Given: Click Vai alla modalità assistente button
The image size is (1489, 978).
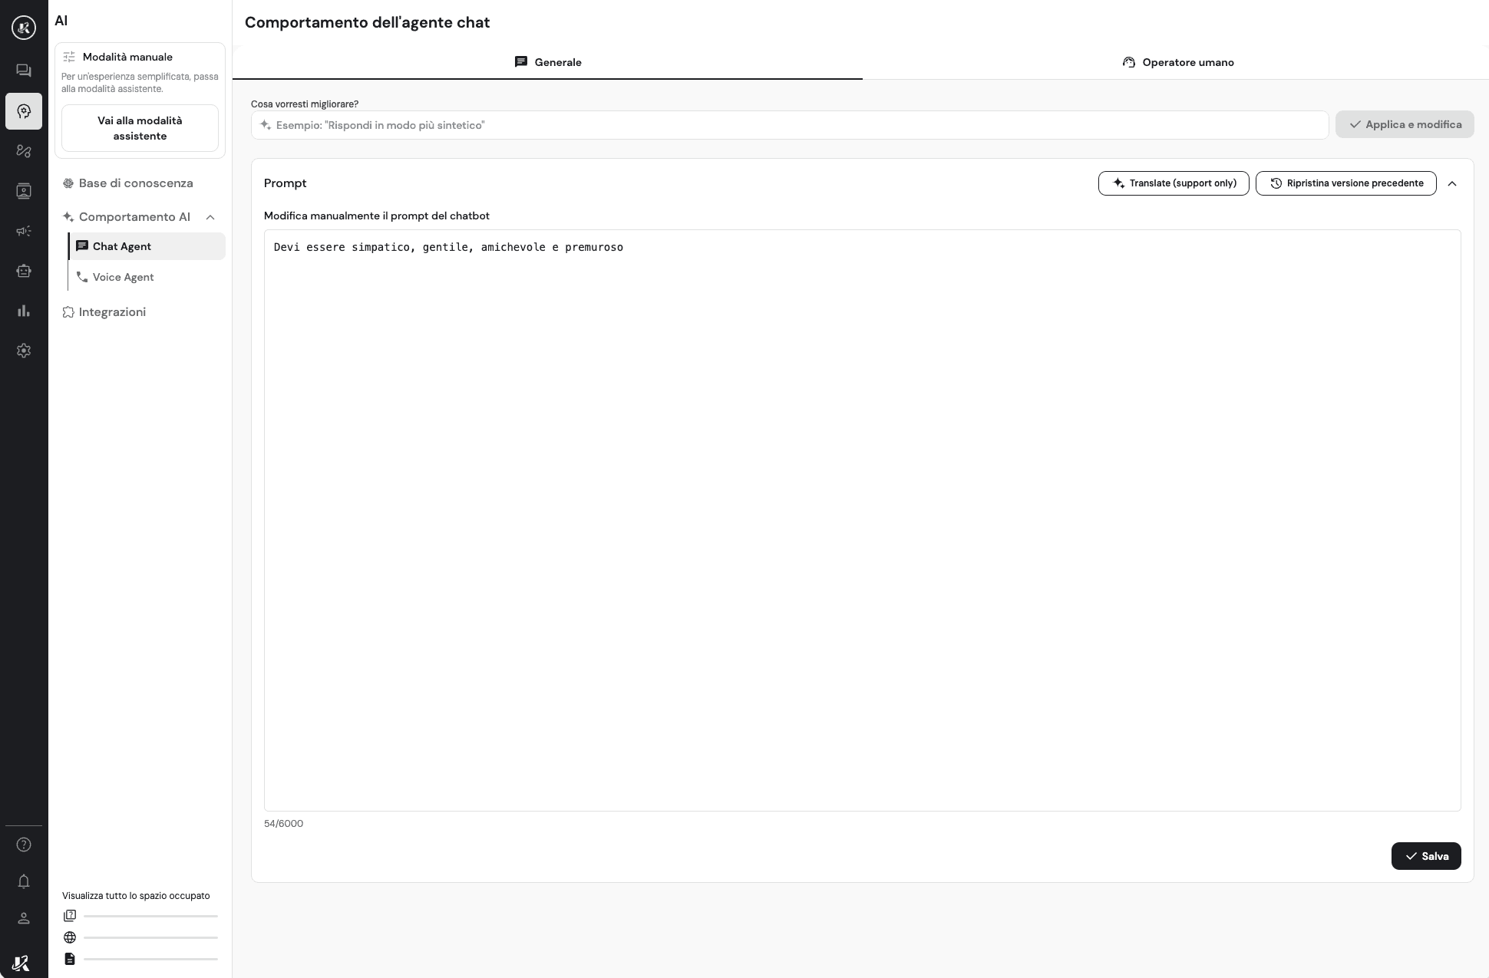Looking at the screenshot, I should [140, 128].
